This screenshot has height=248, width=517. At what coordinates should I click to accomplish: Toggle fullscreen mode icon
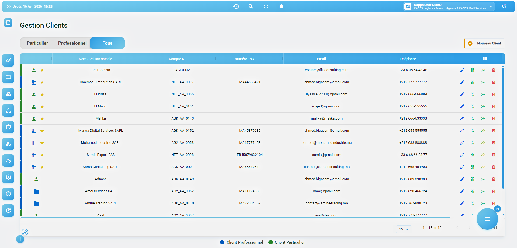pos(266,6)
